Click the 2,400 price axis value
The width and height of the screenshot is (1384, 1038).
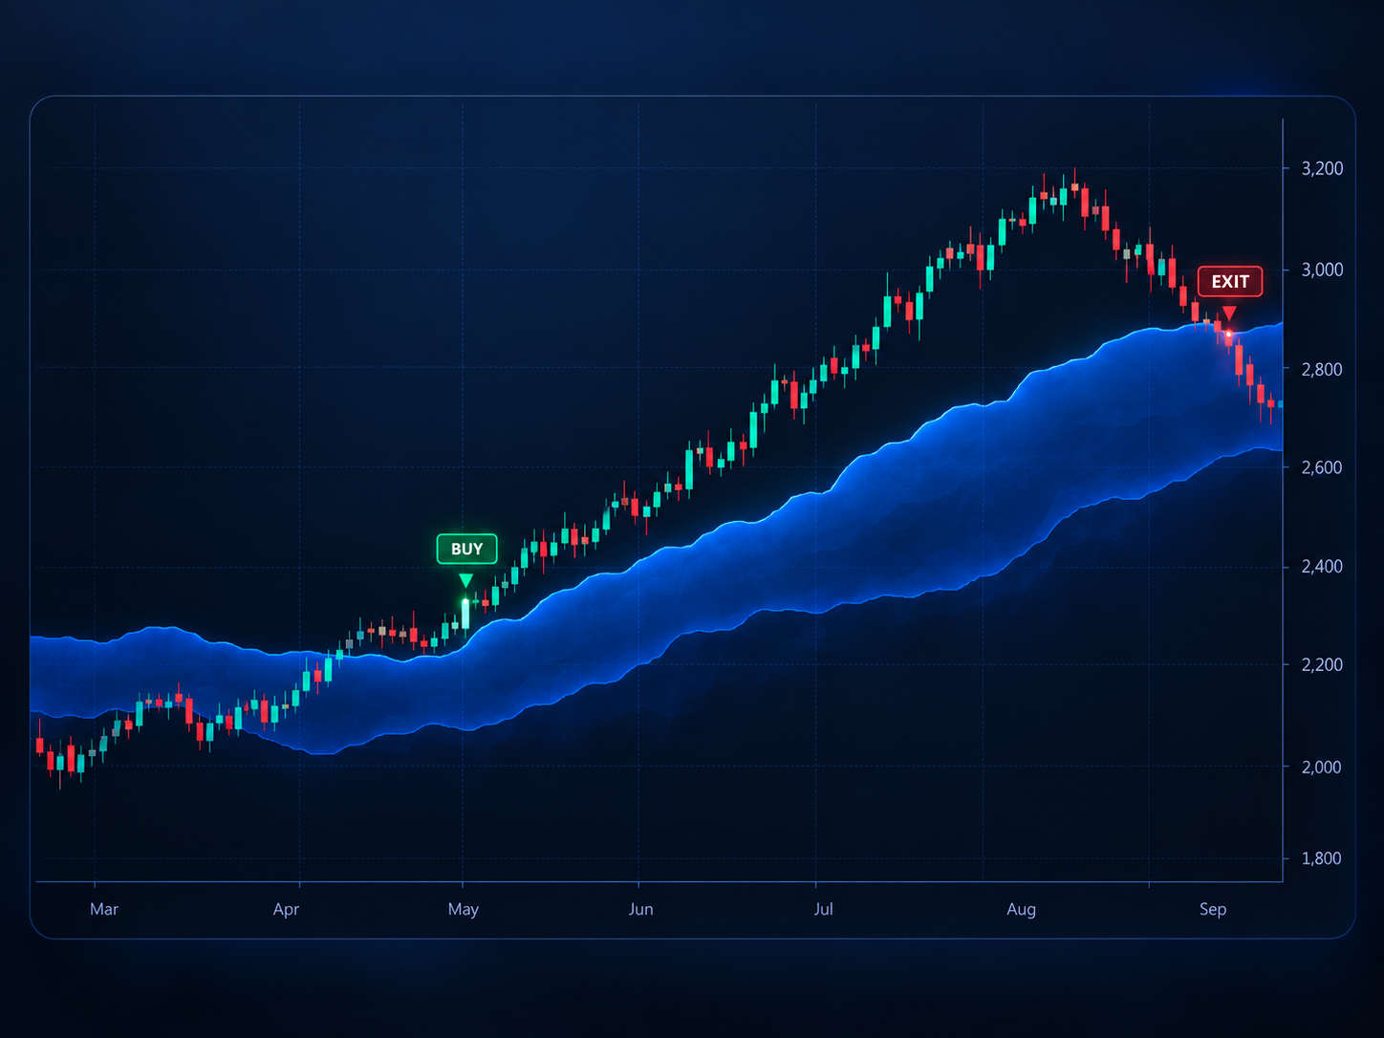[1322, 567]
